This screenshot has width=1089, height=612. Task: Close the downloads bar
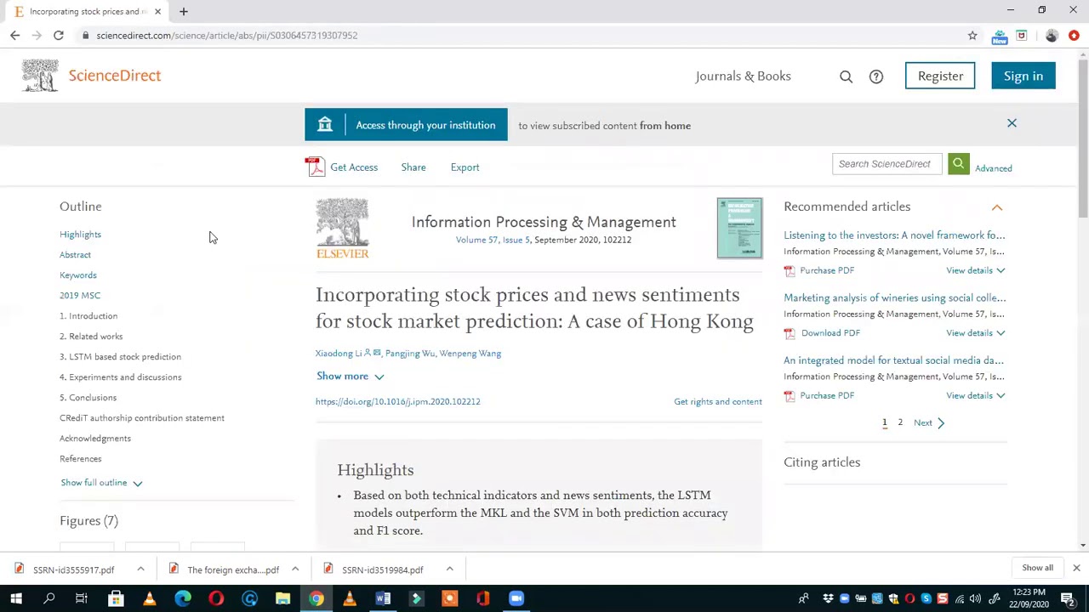1076,568
